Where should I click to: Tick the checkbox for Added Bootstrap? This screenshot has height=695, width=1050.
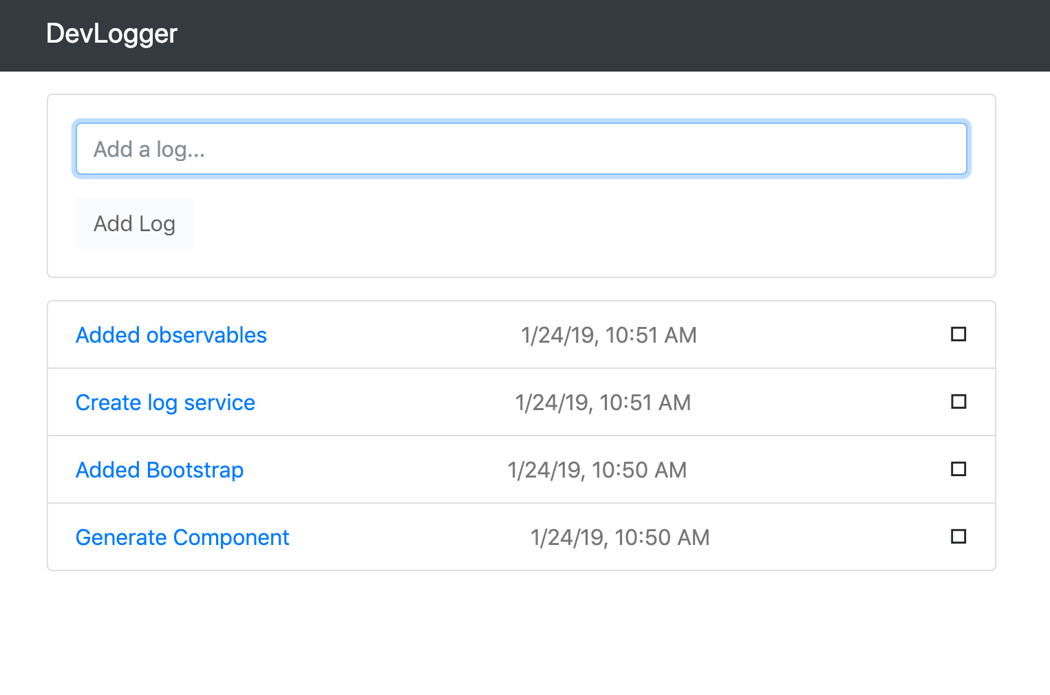point(958,469)
